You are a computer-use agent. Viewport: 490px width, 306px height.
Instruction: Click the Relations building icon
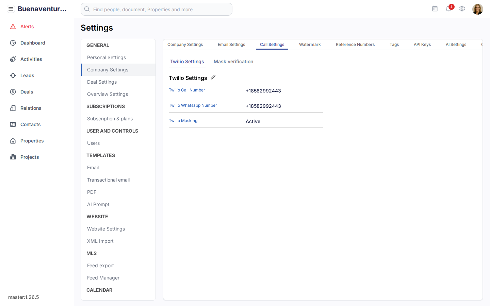pyautogui.click(x=13, y=108)
